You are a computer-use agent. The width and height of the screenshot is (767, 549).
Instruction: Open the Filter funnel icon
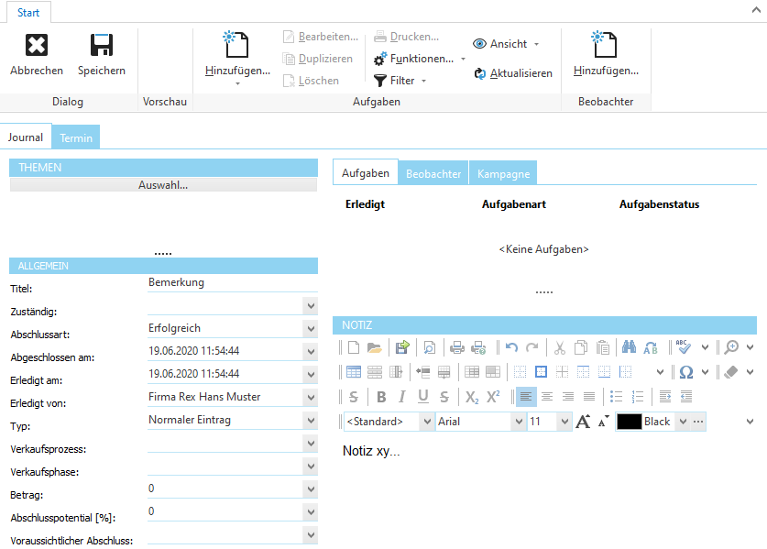click(x=379, y=79)
